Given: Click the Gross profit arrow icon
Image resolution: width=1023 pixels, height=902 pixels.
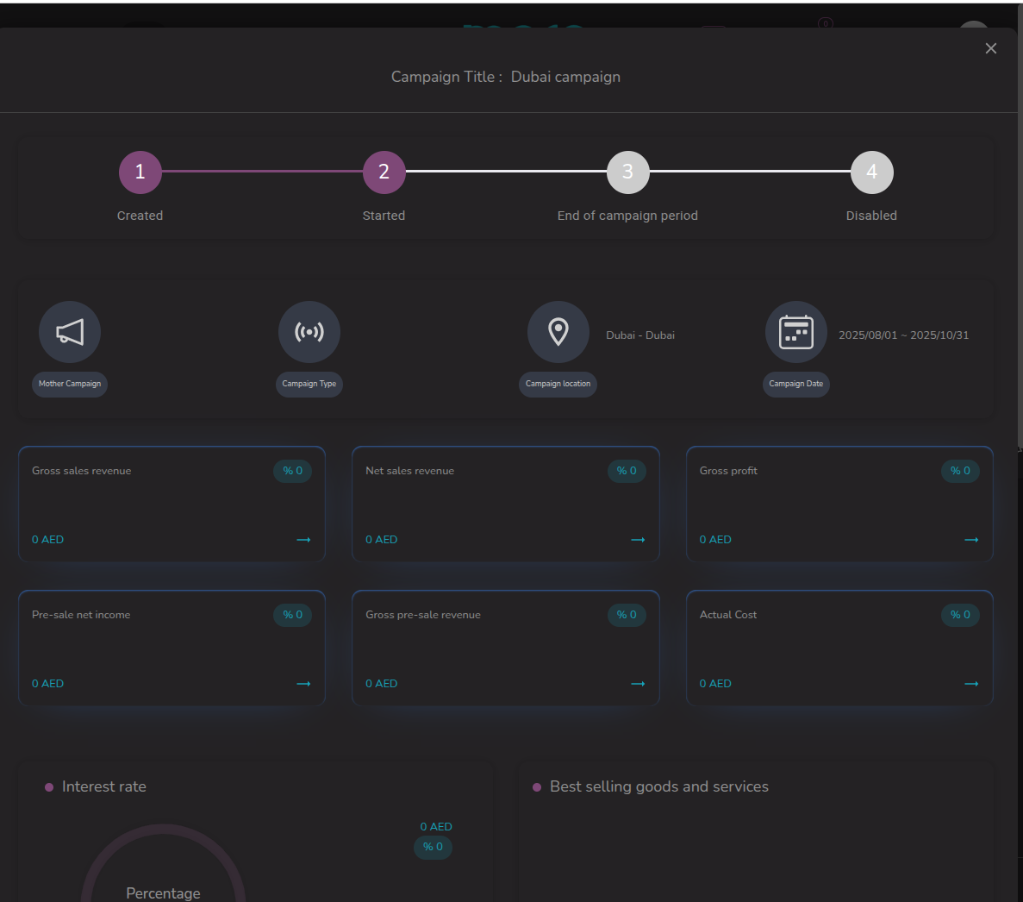Looking at the screenshot, I should [971, 540].
